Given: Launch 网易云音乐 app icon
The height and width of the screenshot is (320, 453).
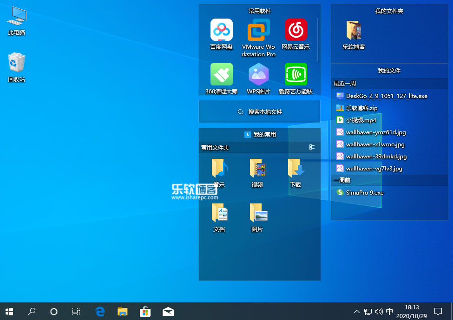Looking at the screenshot, I should [295, 34].
